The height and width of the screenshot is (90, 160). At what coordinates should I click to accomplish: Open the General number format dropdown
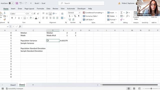[79, 13]
